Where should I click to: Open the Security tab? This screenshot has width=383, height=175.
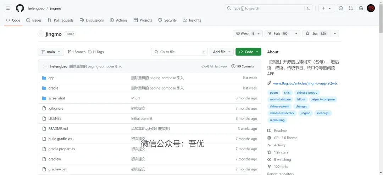pos(167,20)
